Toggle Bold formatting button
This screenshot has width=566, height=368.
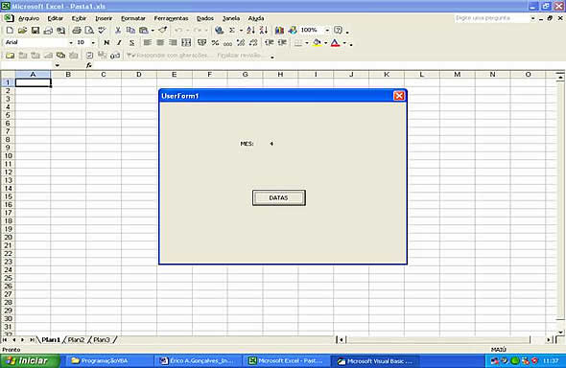coord(106,43)
